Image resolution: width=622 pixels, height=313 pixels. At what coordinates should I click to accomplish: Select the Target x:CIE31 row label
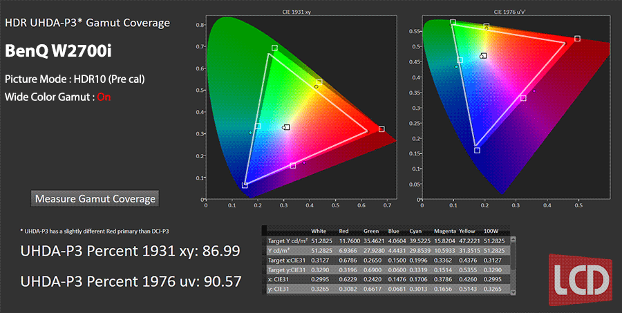287,260
